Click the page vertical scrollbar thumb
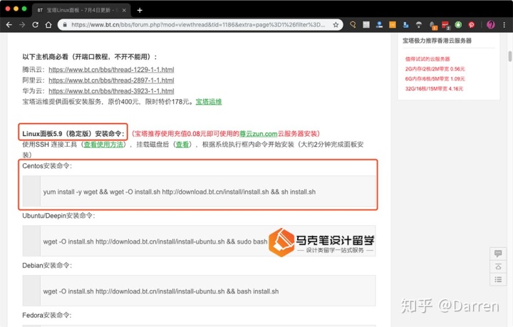513x327 pixels. 509,56
